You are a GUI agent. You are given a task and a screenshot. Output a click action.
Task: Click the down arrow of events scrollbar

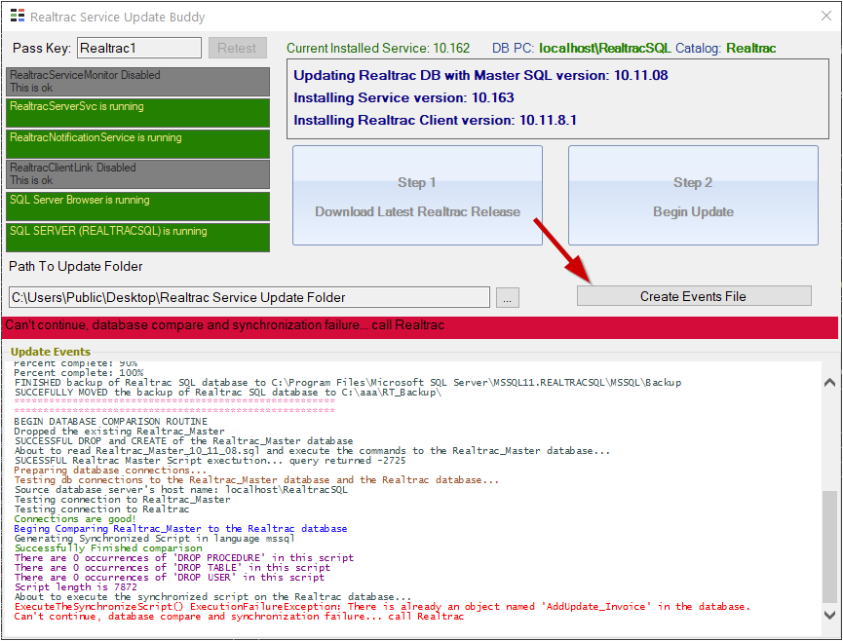(829, 615)
